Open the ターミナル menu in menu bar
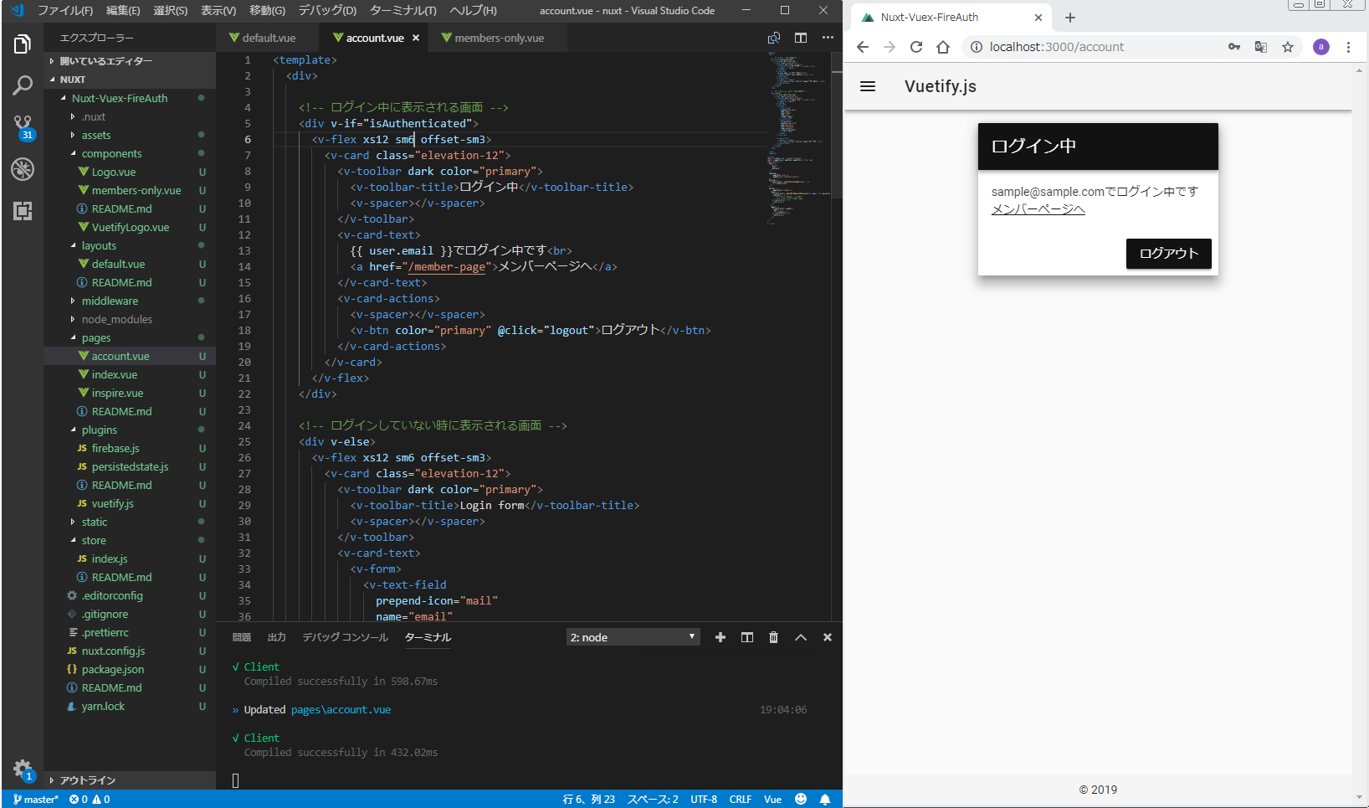1369x808 pixels. (402, 11)
